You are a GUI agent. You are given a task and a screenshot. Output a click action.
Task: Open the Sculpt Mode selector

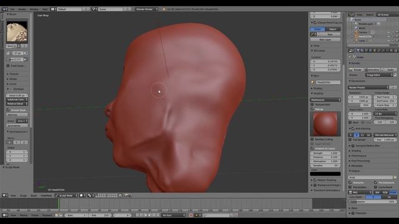[66, 195]
